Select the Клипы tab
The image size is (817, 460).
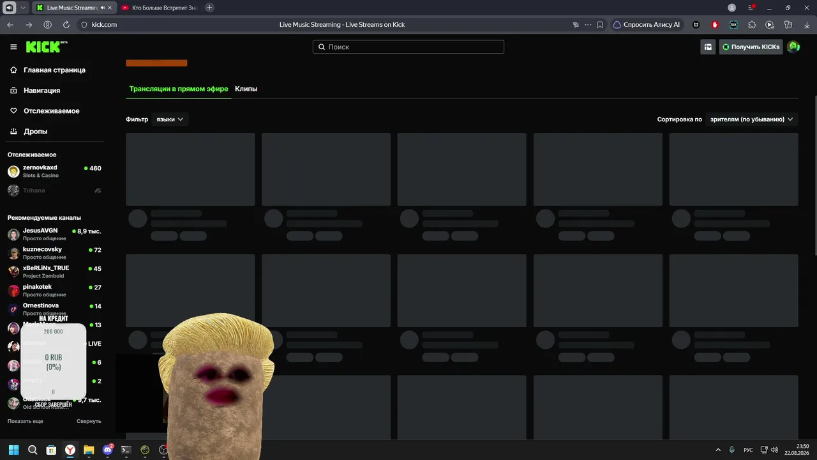pos(246,89)
